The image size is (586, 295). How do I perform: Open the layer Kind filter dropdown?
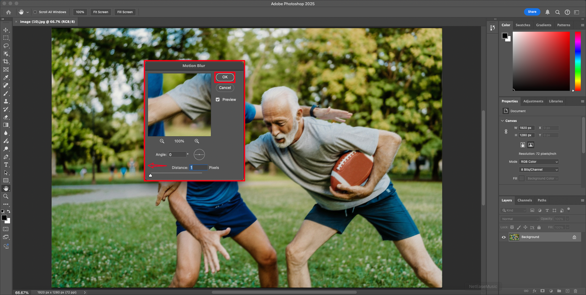514,210
